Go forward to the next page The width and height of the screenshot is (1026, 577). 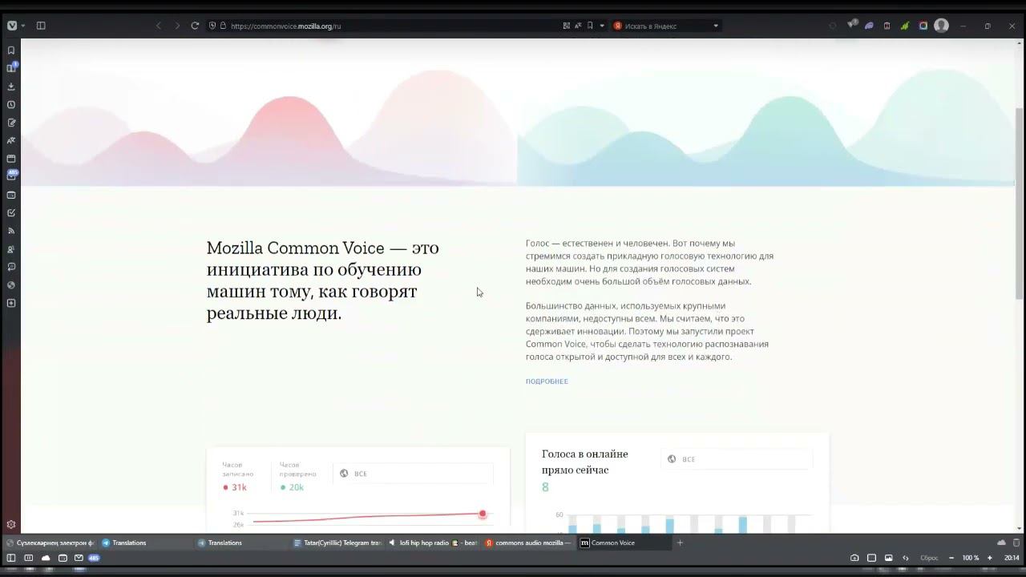pos(177,26)
